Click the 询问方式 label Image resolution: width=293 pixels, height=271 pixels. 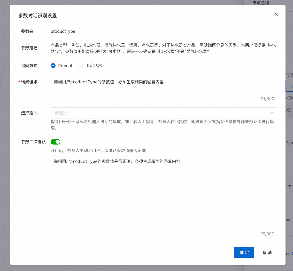click(29, 66)
